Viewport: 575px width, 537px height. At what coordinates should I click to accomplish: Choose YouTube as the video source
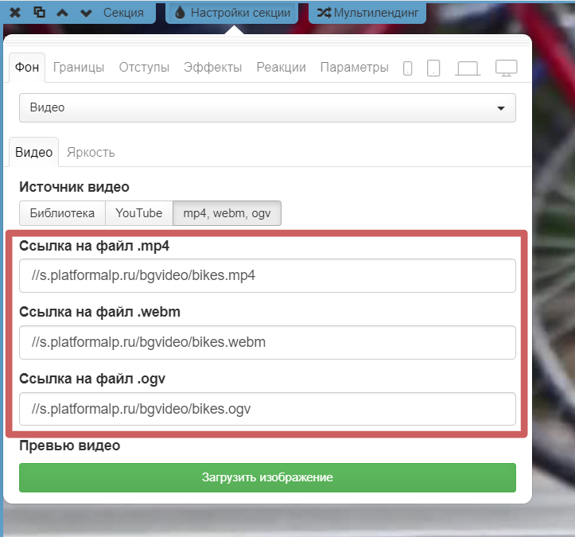[x=139, y=213]
